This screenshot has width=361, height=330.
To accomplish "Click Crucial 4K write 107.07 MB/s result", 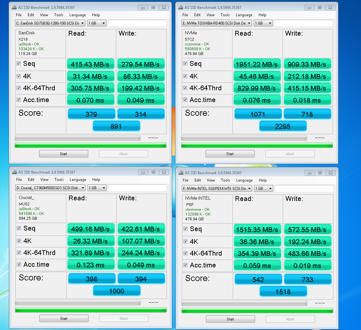I will (x=141, y=241).
